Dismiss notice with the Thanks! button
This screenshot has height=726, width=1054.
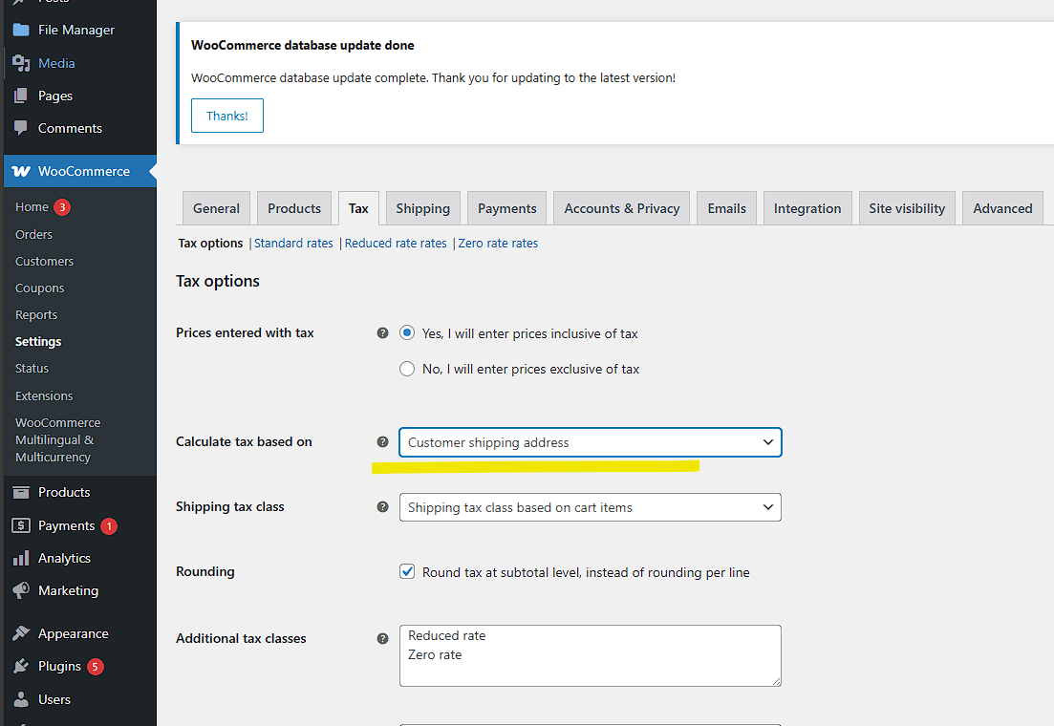point(227,116)
